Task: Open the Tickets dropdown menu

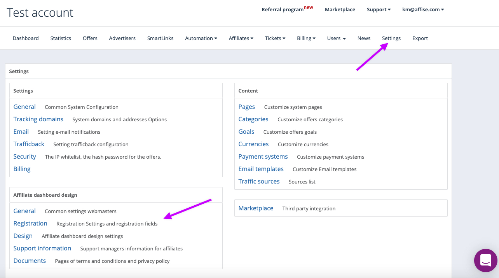Action: (x=275, y=38)
